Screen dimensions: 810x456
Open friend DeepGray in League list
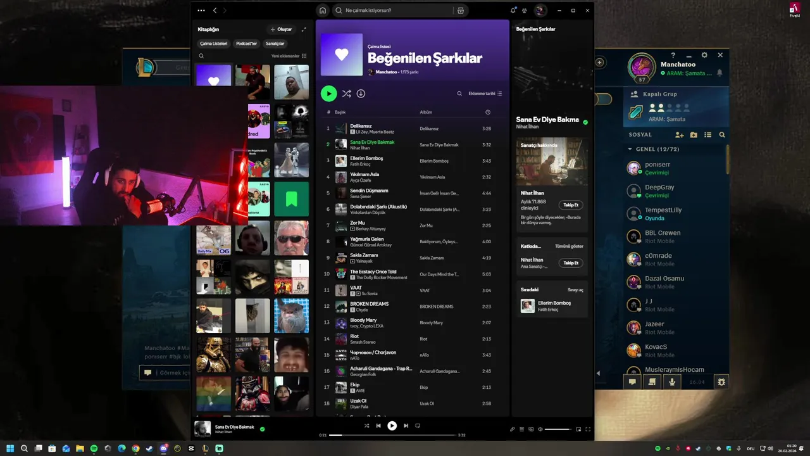[x=675, y=191]
